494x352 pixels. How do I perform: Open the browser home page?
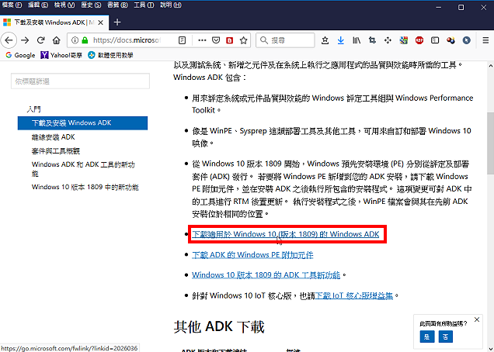point(57,40)
